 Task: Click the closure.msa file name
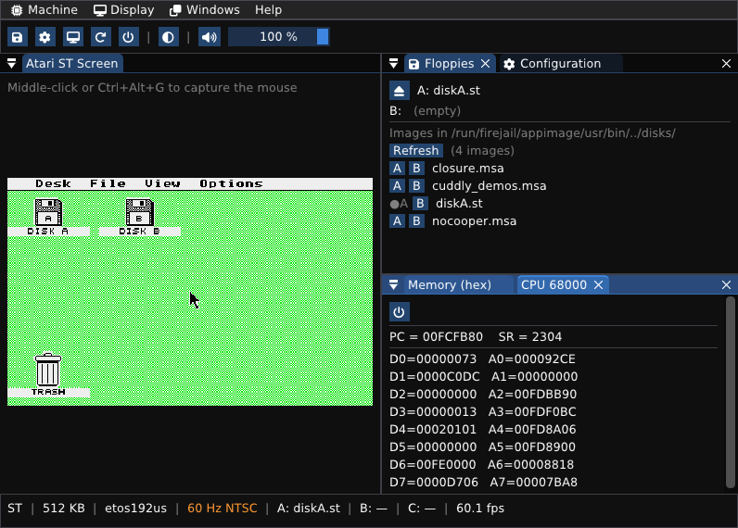click(x=468, y=169)
